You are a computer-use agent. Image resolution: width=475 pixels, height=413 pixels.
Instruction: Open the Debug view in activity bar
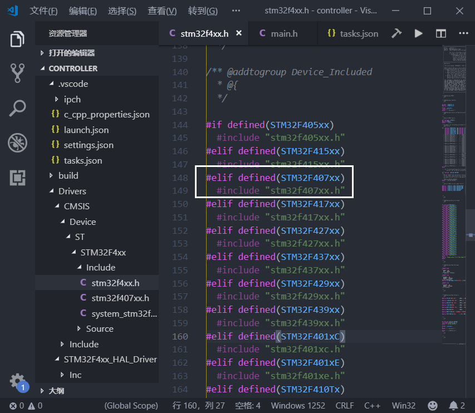[x=17, y=143]
